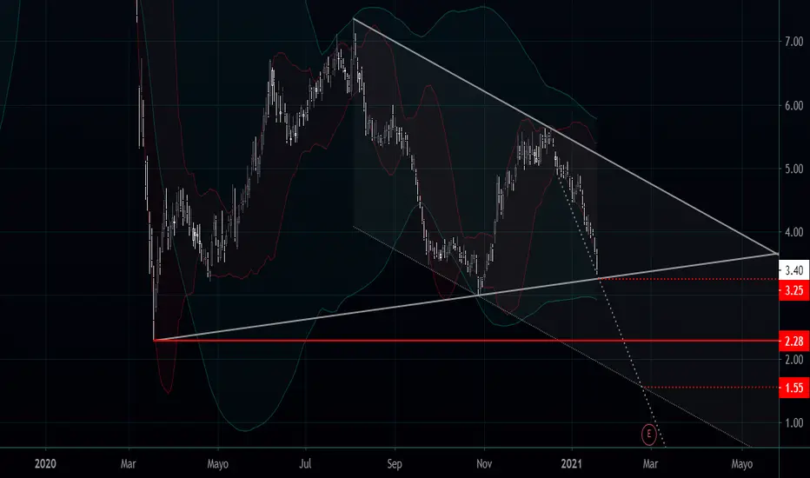Click the red circled E earnings marker
This screenshot has width=810, height=478.
[x=649, y=435]
